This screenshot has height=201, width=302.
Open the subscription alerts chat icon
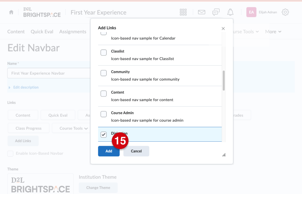pyautogui.click(x=216, y=12)
